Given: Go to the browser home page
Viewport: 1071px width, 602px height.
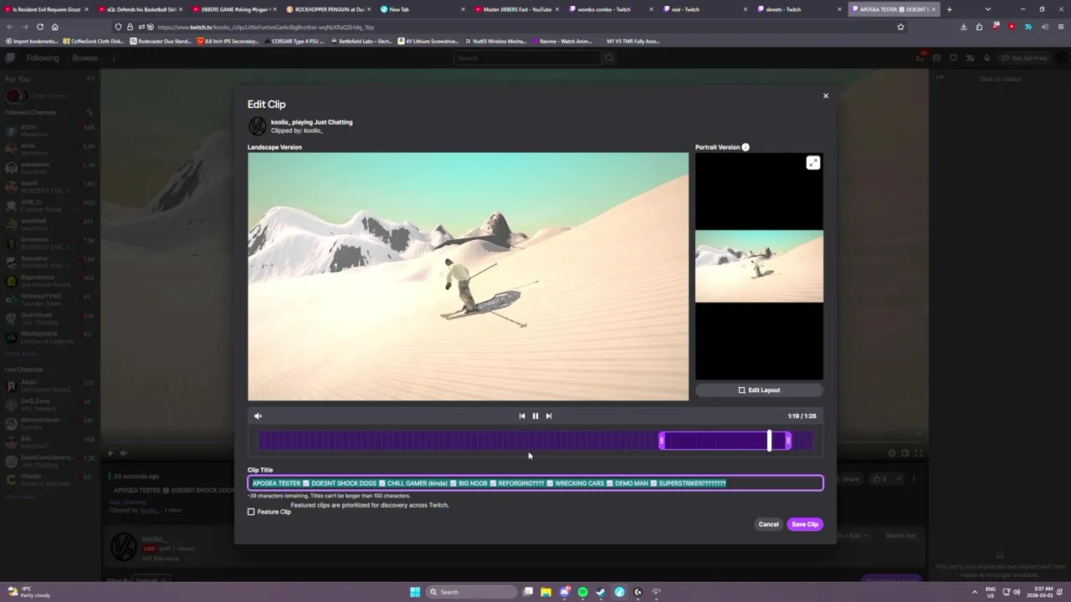Looking at the screenshot, I should (x=54, y=27).
